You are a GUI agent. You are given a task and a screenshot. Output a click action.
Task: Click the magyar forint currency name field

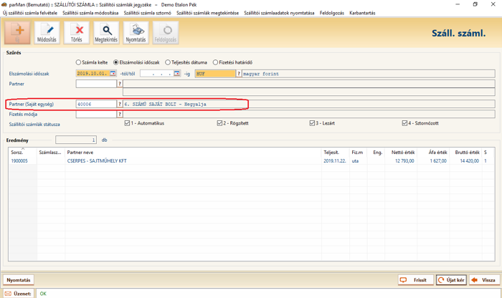click(369, 74)
